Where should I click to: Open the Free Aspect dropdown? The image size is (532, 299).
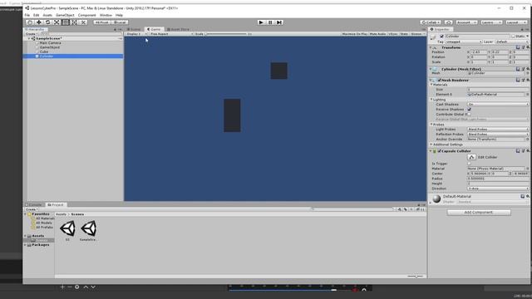click(171, 34)
